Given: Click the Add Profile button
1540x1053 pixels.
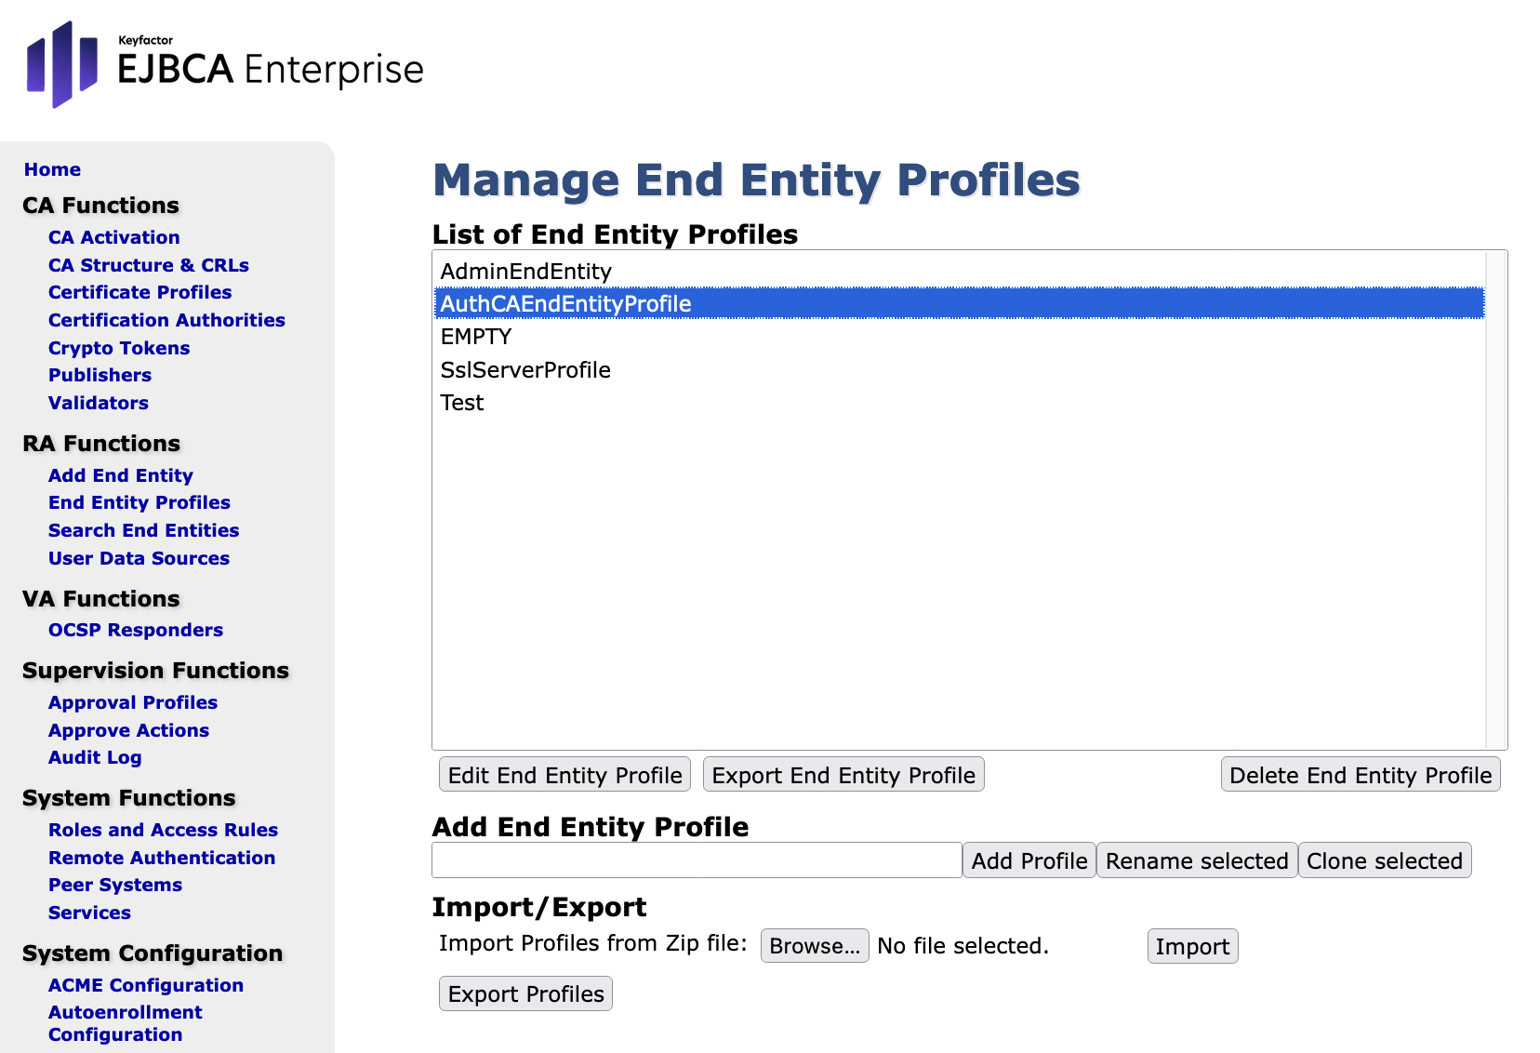Looking at the screenshot, I should 1029,860.
